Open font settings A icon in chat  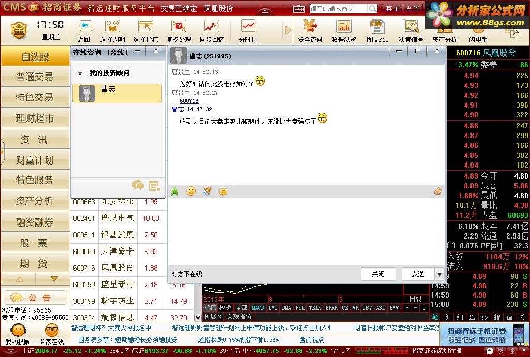[175, 191]
